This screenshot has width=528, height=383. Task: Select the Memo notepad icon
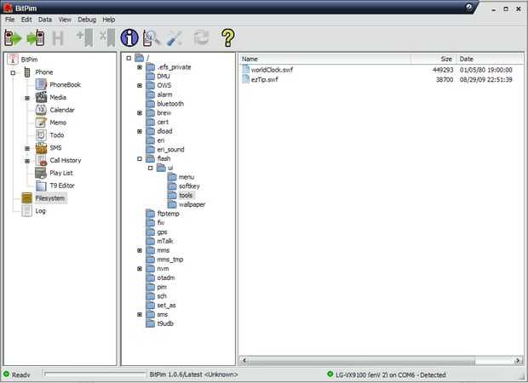pyautogui.click(x=41, y=123)
